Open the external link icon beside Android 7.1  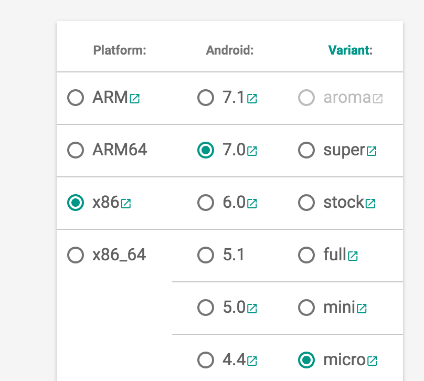coord(252,99)
